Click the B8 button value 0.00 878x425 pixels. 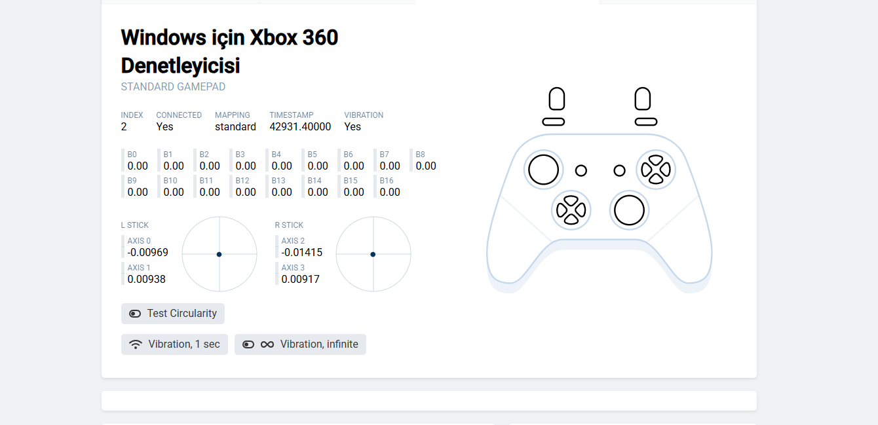[x=426, y=166]
